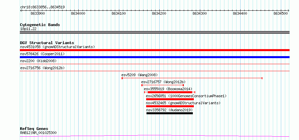Click the nsv3358792 black variant bar
This screenshot has width=299, height=140.
pyautogui.click(x=170, y=113)
